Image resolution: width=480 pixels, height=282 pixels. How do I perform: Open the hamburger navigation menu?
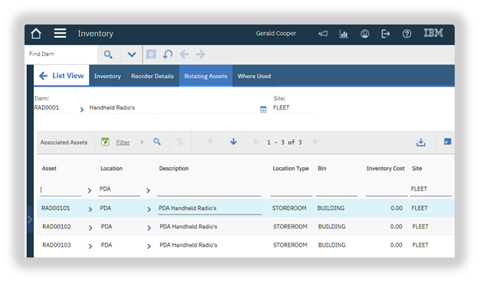click(x=60, y=33)
